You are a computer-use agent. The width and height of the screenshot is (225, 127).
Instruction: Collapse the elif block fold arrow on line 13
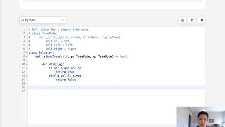[x=26, y=76]
